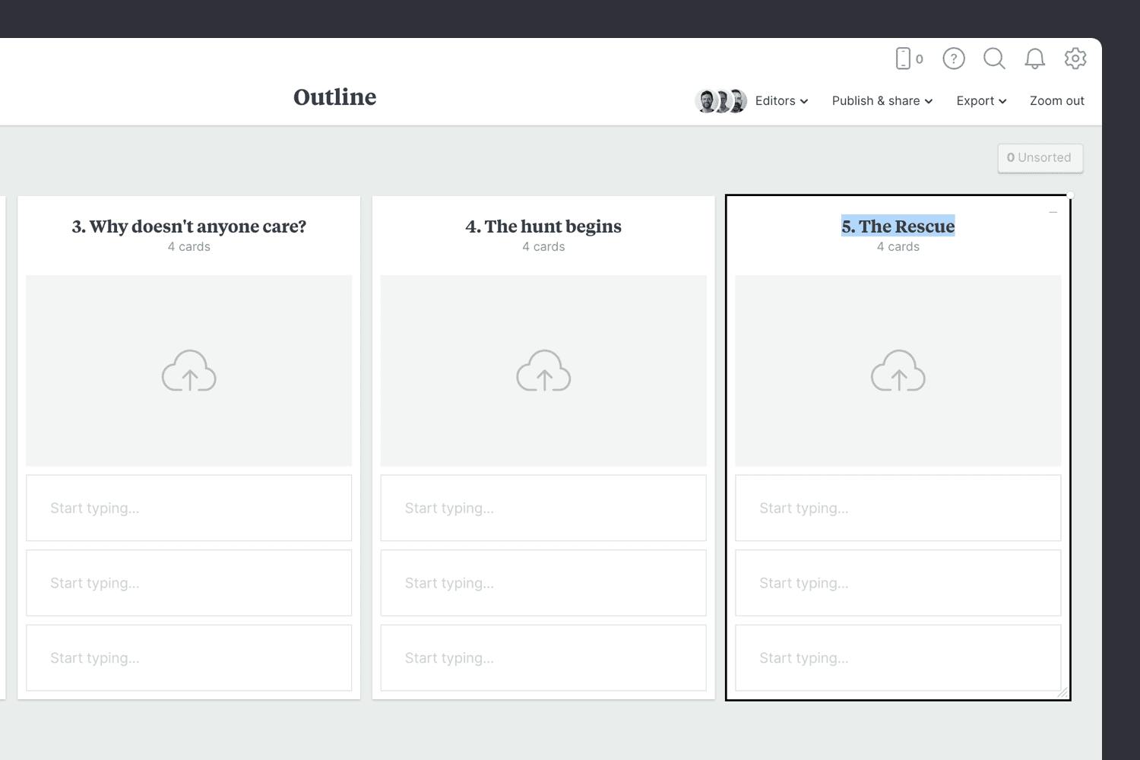1140x760 pixels.
Task: Click first Start typing card in The Rescue
Action: click(898, 508)
